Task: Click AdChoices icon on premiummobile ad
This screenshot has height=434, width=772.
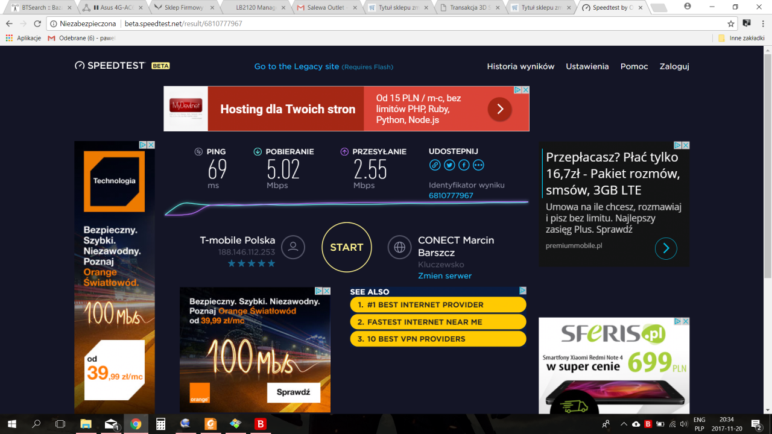Action: pos(677,145)
